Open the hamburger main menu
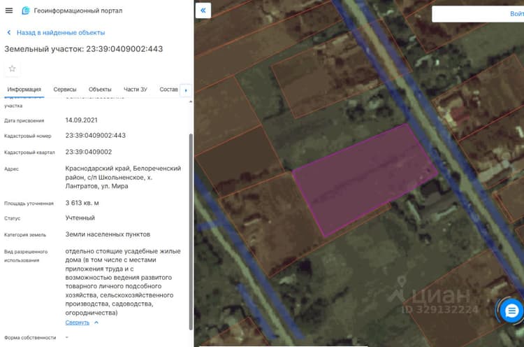 click(x=9, y=10)
